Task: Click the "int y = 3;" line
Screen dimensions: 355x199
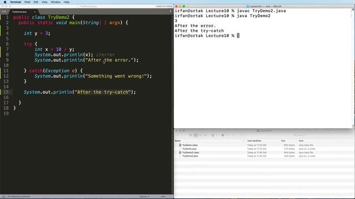Action: click(37, 33)
